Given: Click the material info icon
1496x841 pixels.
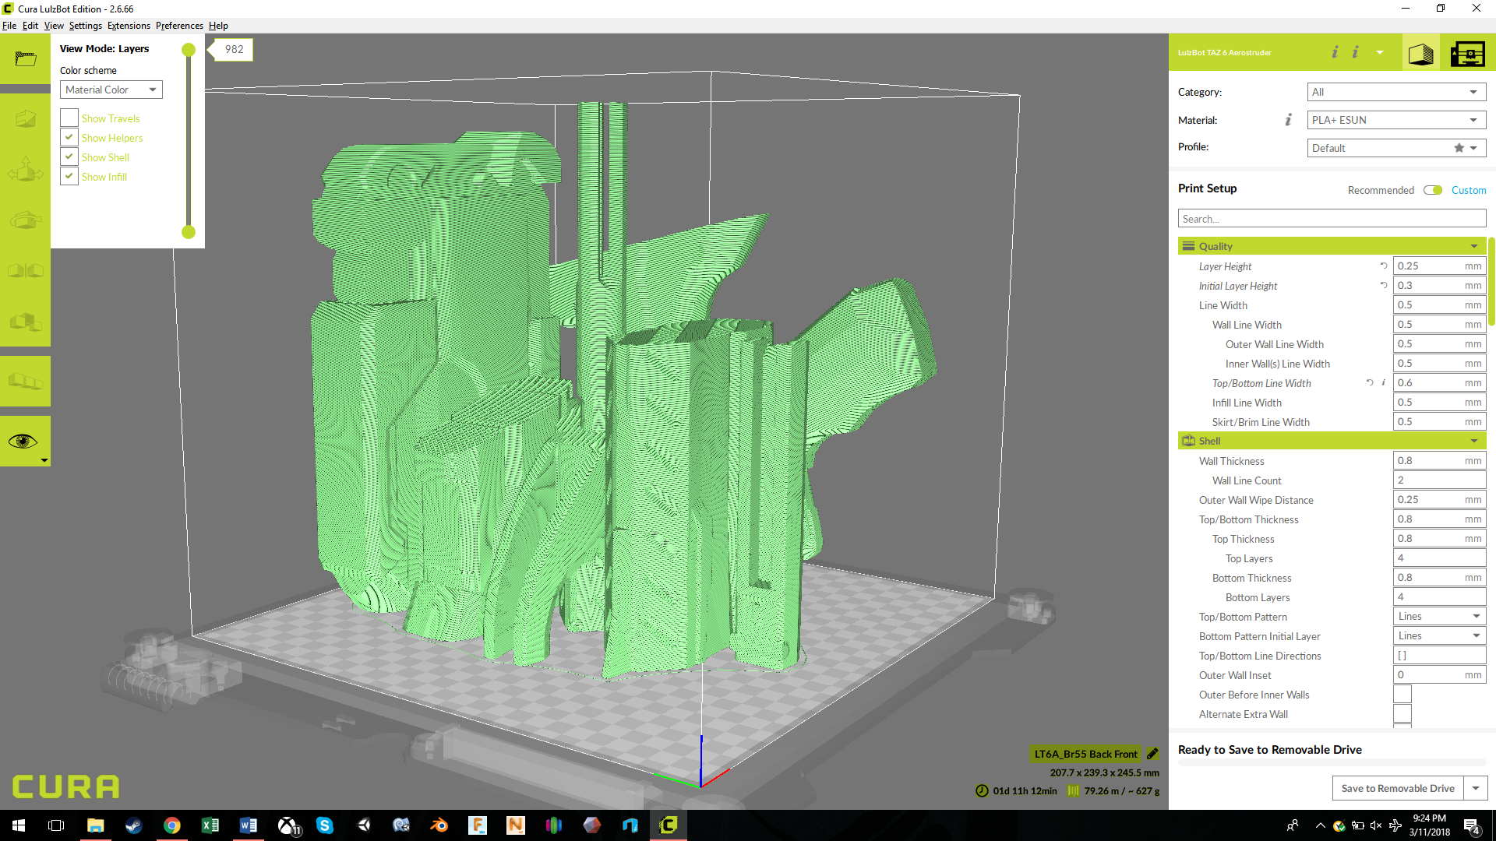Looking at the screenshot, I should pos(1288,120).
